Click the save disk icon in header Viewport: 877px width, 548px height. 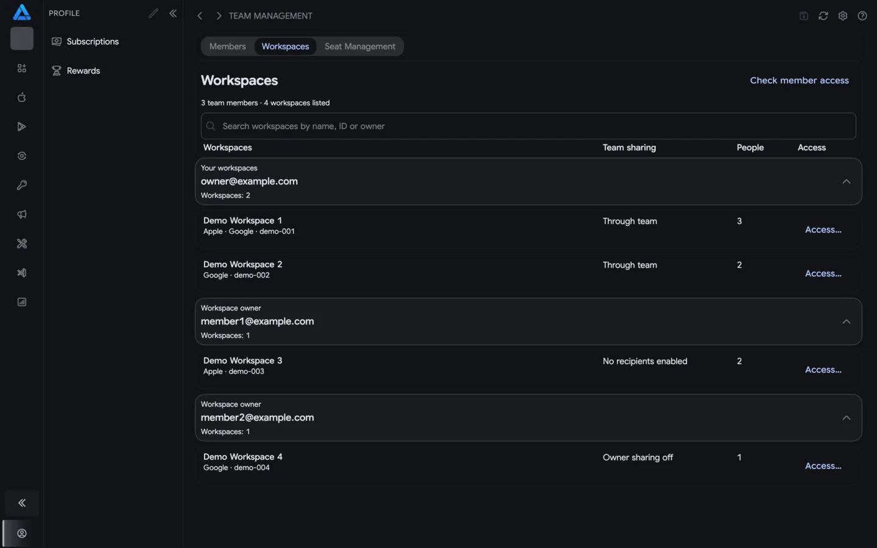pyautogui.click(x=804, y=16)
